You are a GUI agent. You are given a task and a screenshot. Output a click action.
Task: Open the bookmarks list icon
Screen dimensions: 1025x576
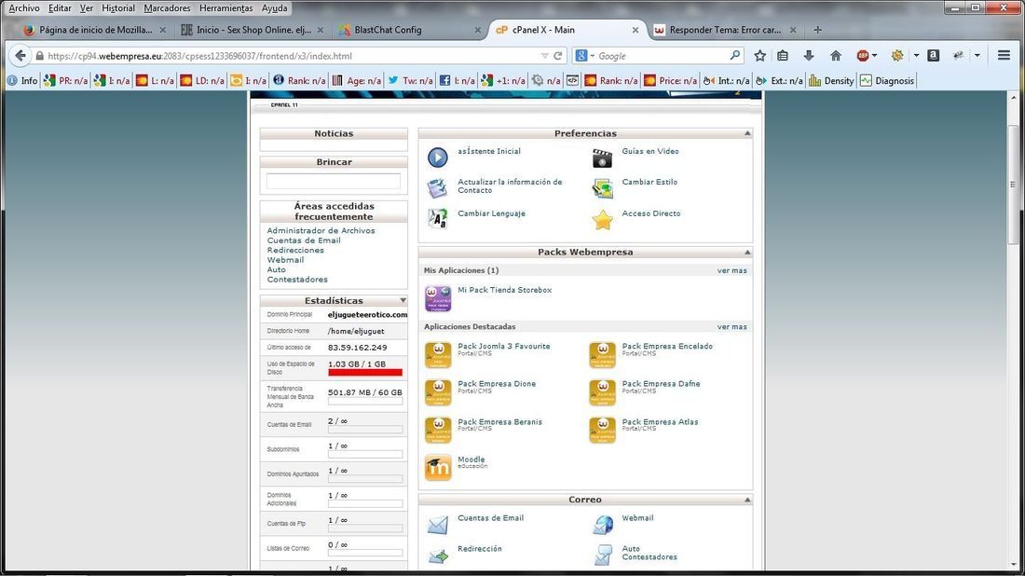pyautogui.click(x=783, y=56)
